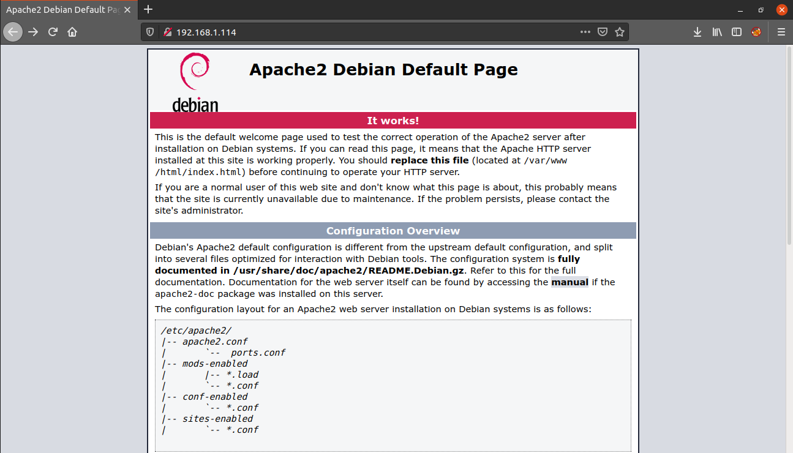Reload the current page
The height and width of the screenshot is (453, 793).
click(53, 32)
